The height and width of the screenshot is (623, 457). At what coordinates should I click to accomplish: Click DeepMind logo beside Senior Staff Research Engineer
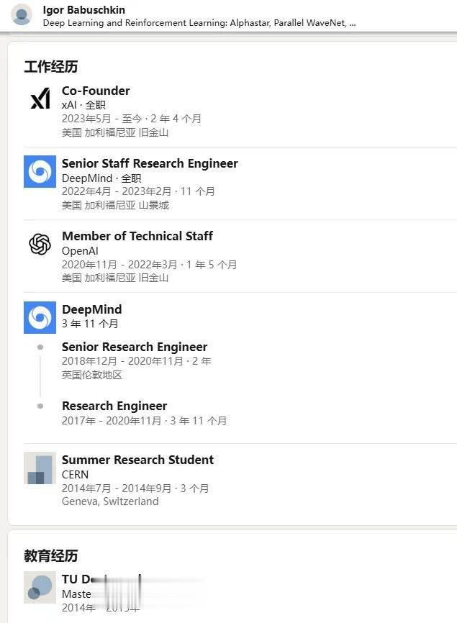pos(40,172)
